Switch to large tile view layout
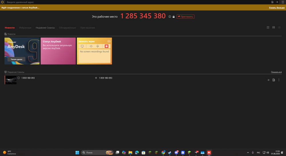Image resolution: width=286 pixels, height=156 pixels. 268,27
